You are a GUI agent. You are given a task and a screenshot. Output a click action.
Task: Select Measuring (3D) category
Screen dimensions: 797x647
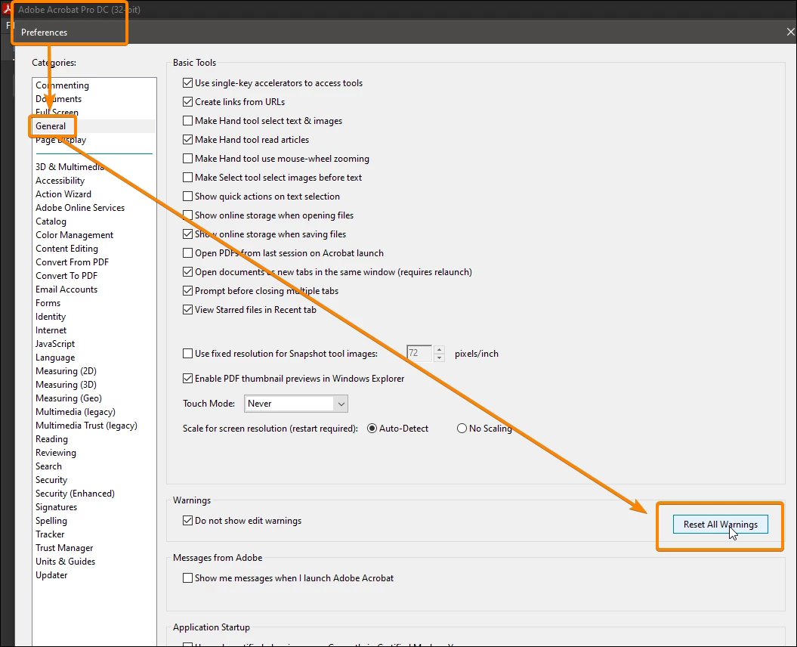[66, 385]
